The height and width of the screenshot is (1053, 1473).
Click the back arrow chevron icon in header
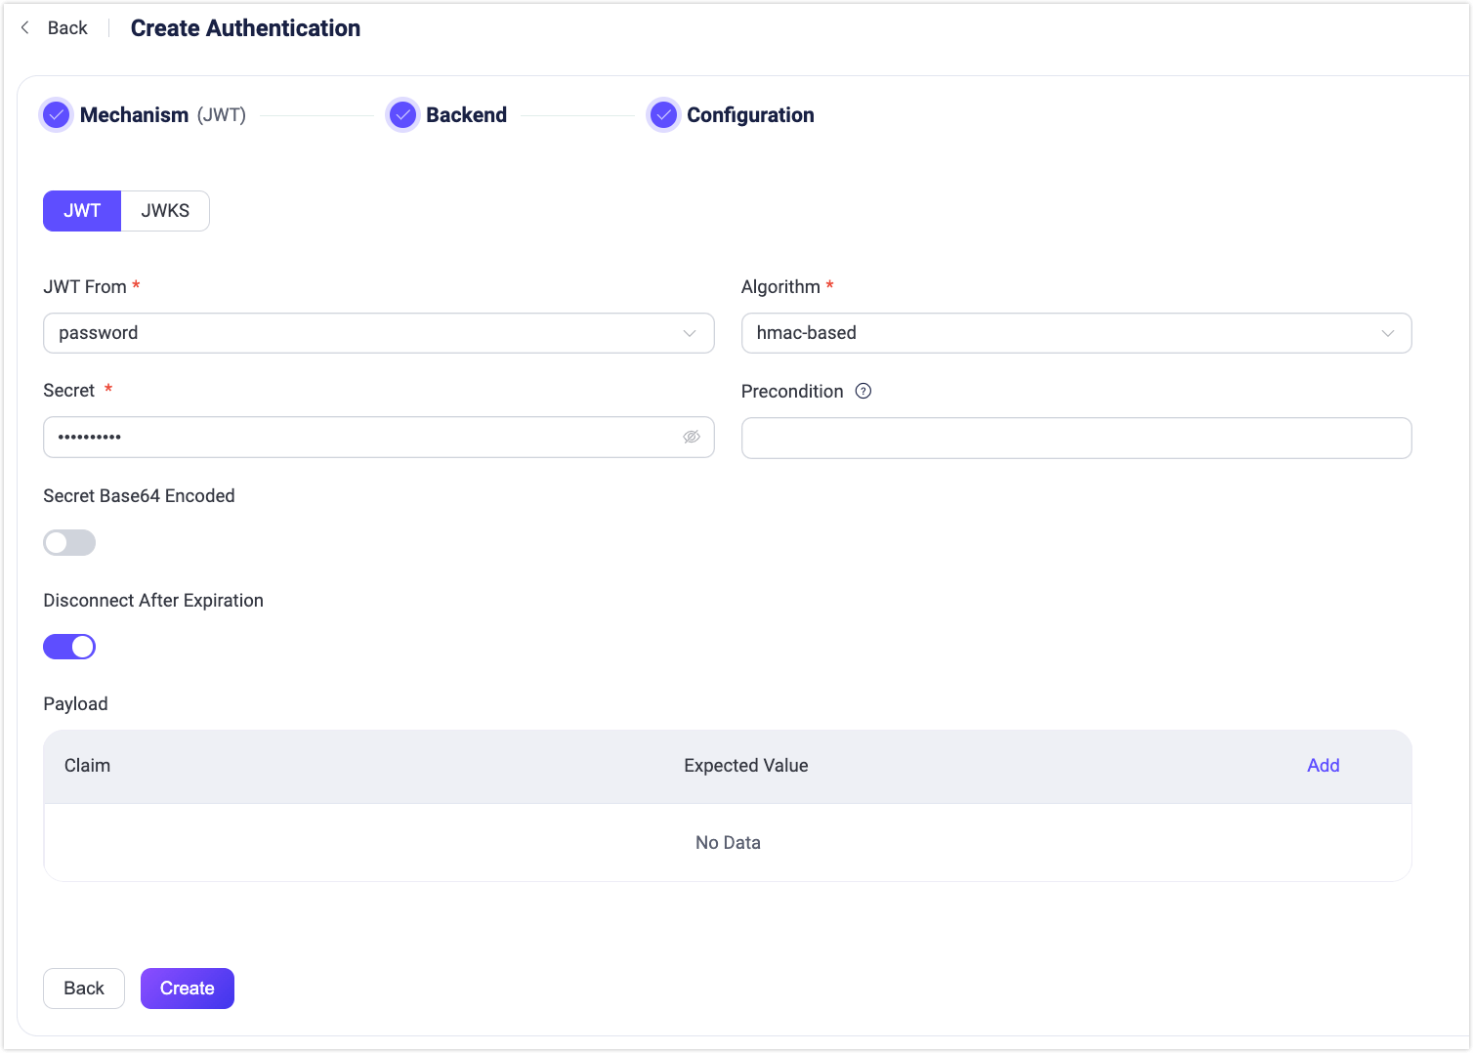point(25,28)
